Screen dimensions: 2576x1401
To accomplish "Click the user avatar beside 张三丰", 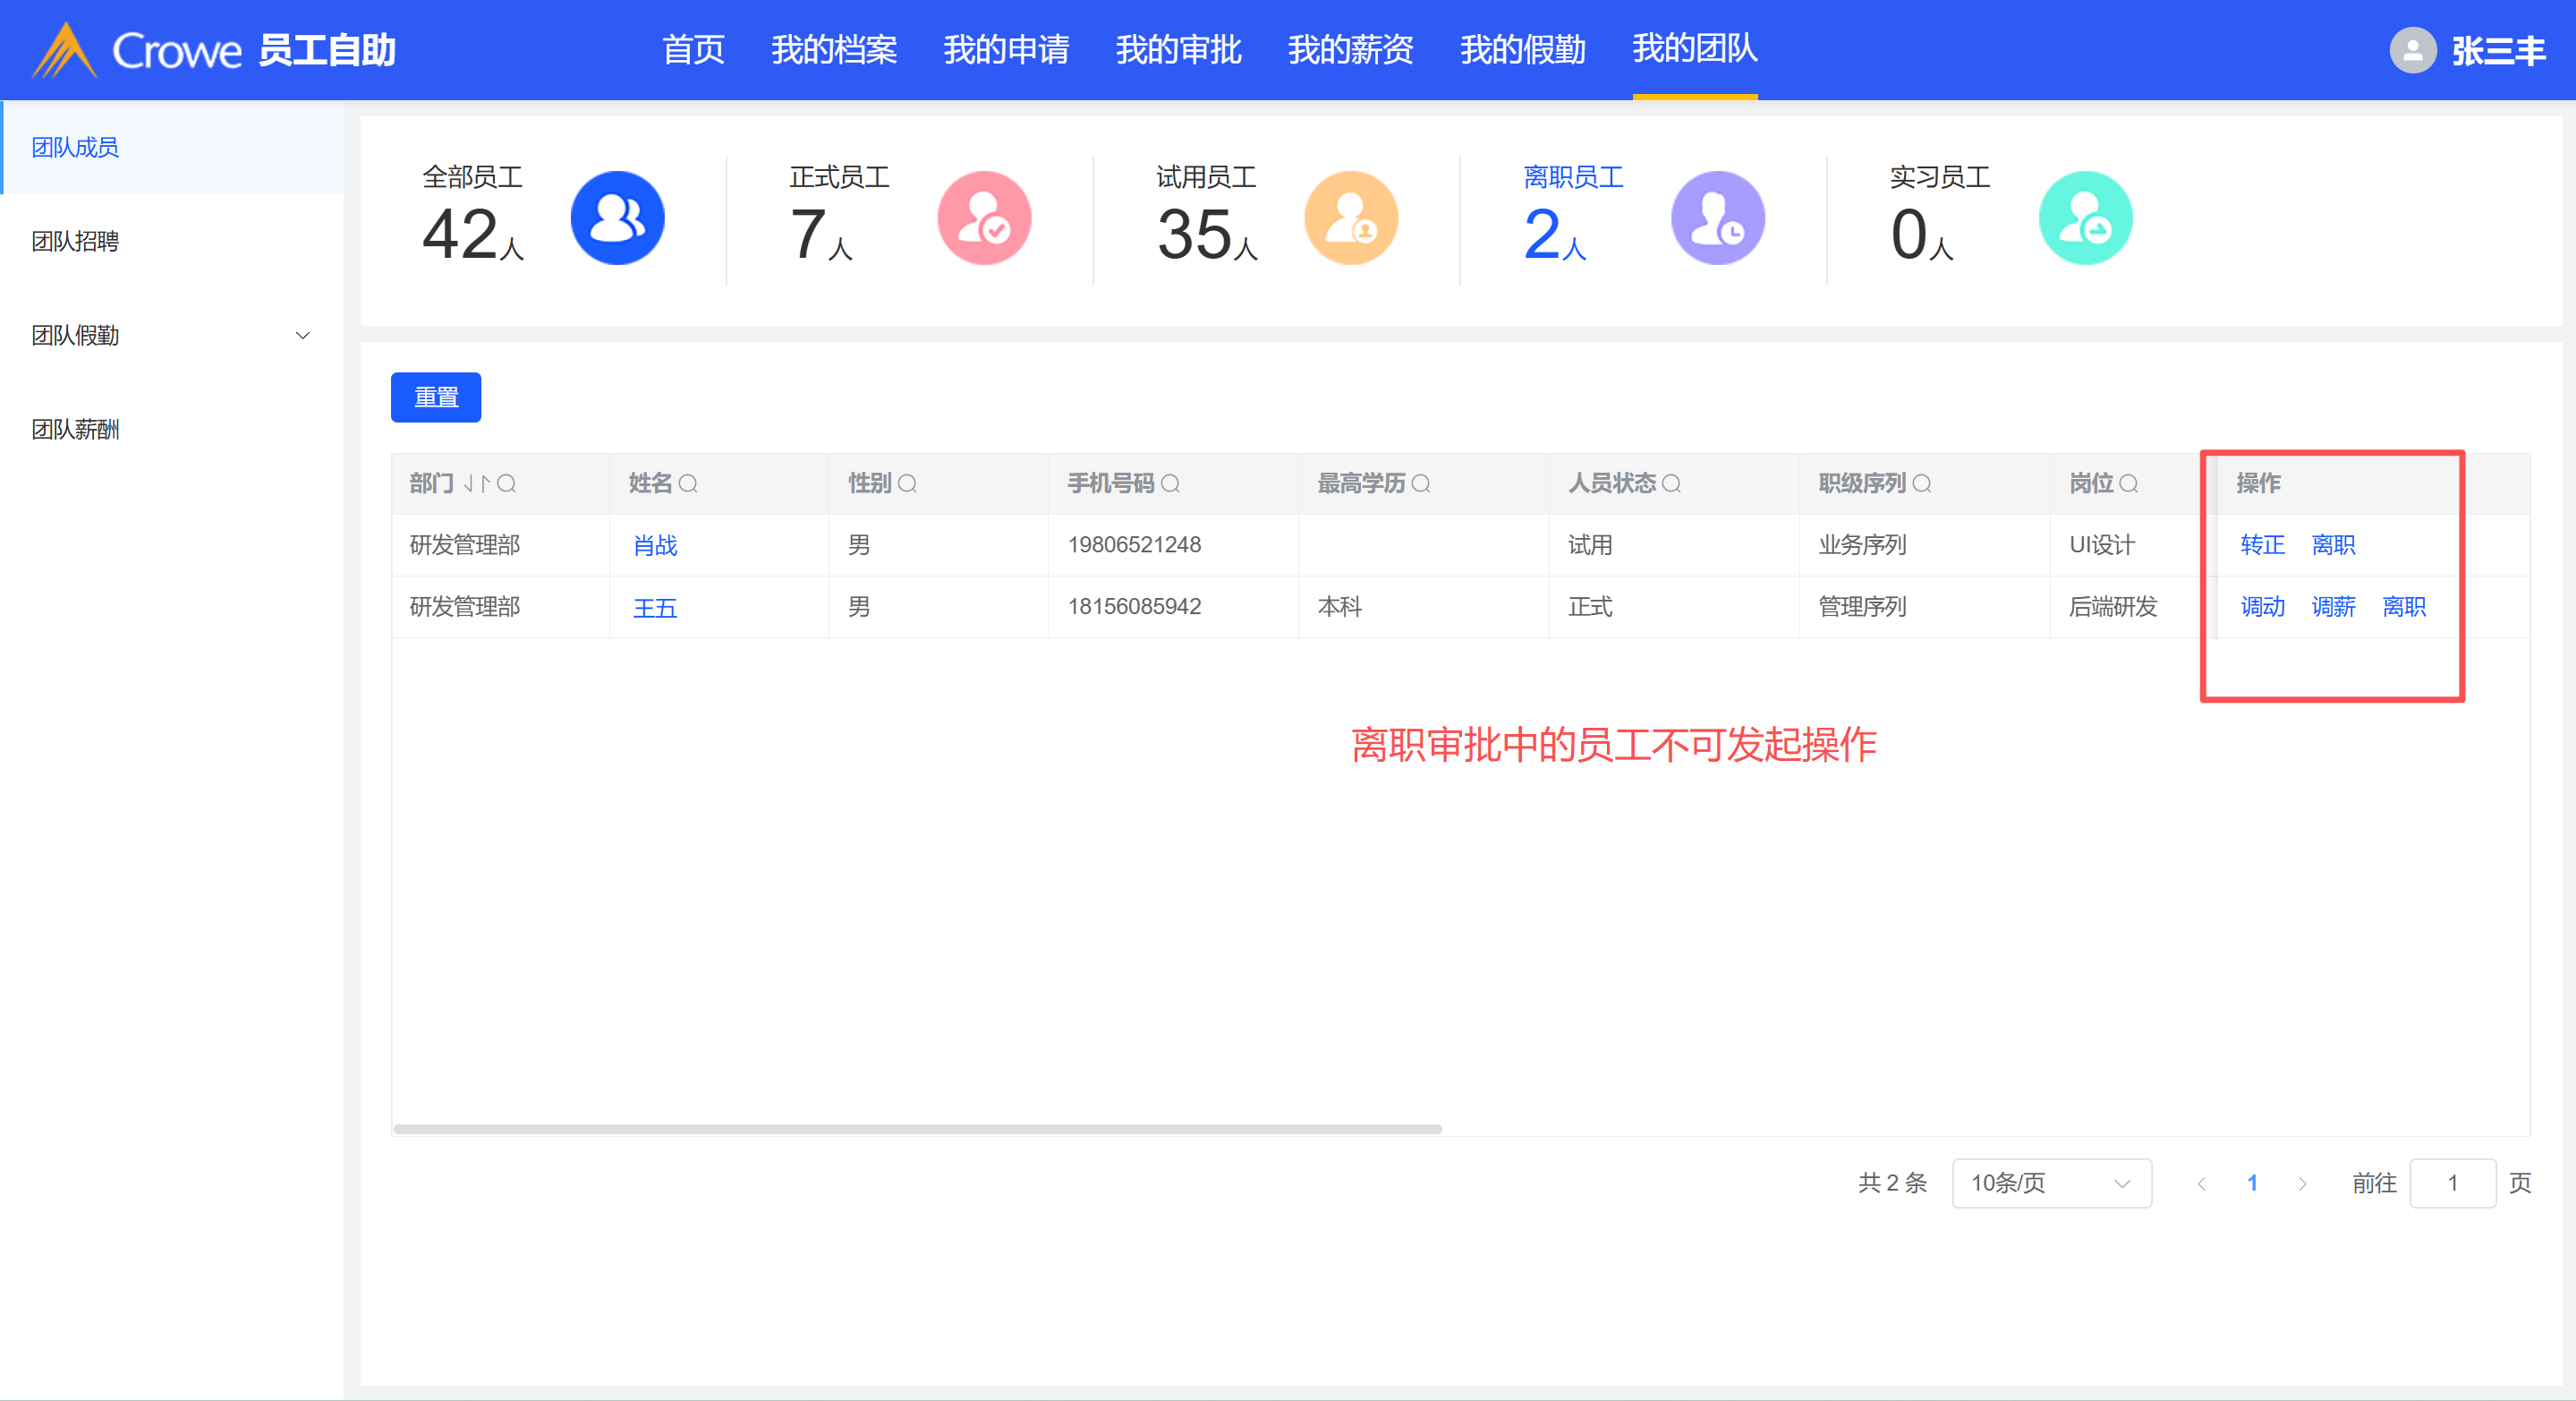I will click(2412, 50).
